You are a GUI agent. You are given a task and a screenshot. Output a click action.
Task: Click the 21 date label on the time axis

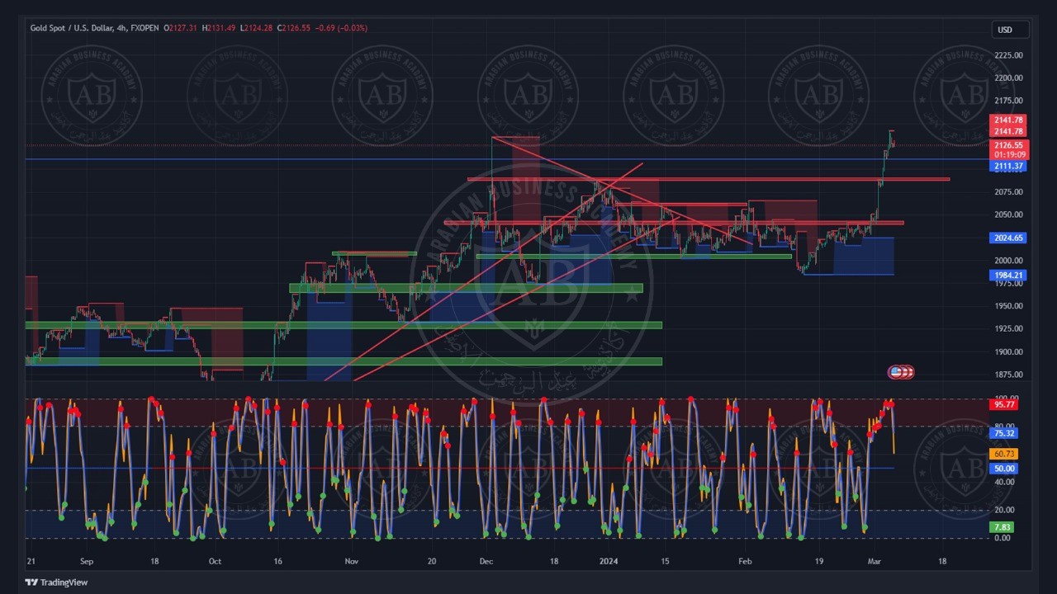click(31, 561)
